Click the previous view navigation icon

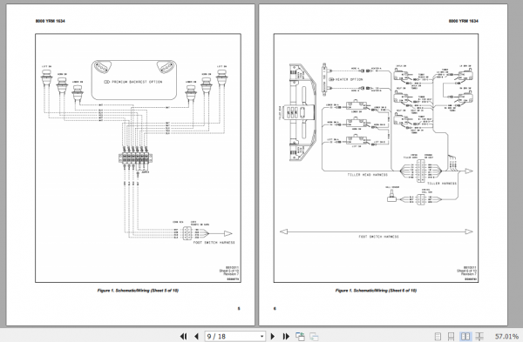pyautogui.click(x=300, y=336)
